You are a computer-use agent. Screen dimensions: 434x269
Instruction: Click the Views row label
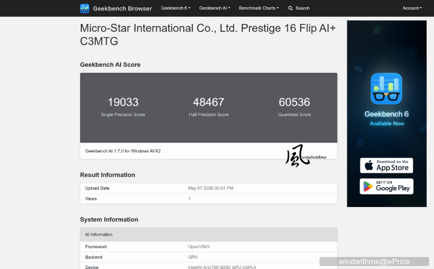(91, 199)
